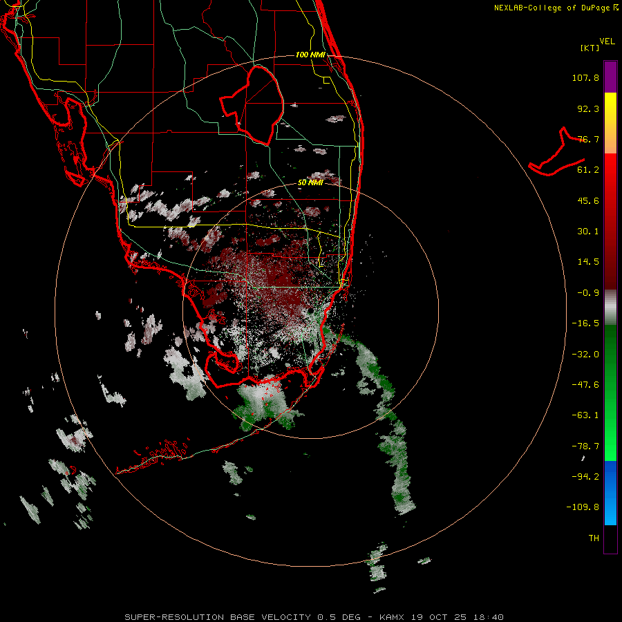The image size is (622, 622).
Task: Click the -47.6 velocity scale value
Action: pos(585,385)
